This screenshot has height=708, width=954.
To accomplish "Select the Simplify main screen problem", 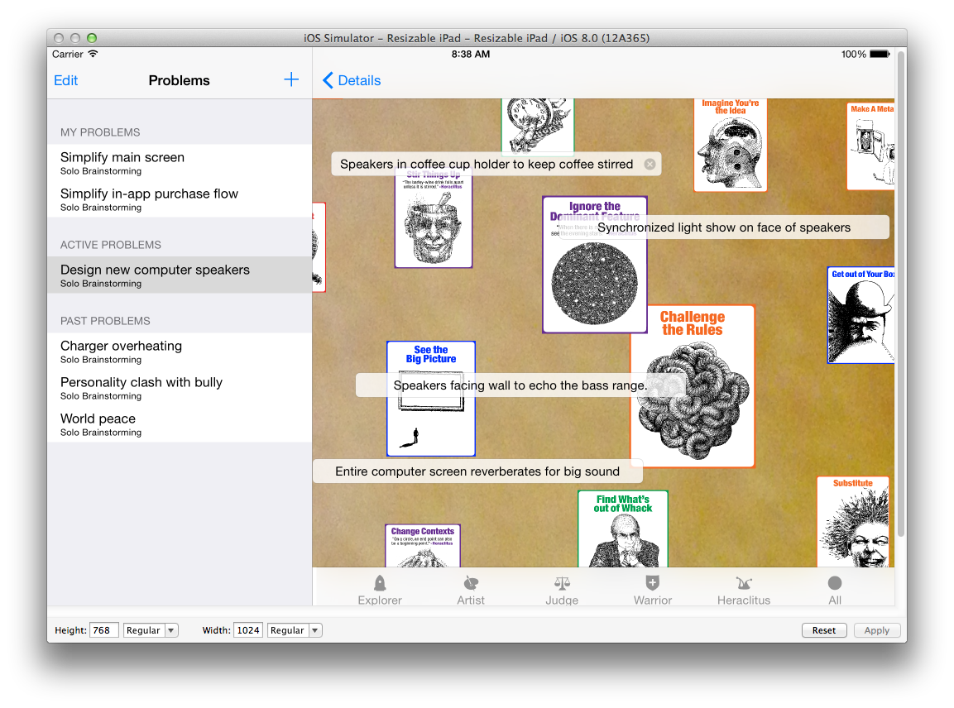I will click(180, 163).
